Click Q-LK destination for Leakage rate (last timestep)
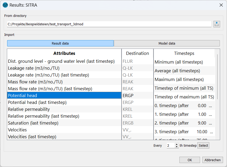 pos(137,75)
